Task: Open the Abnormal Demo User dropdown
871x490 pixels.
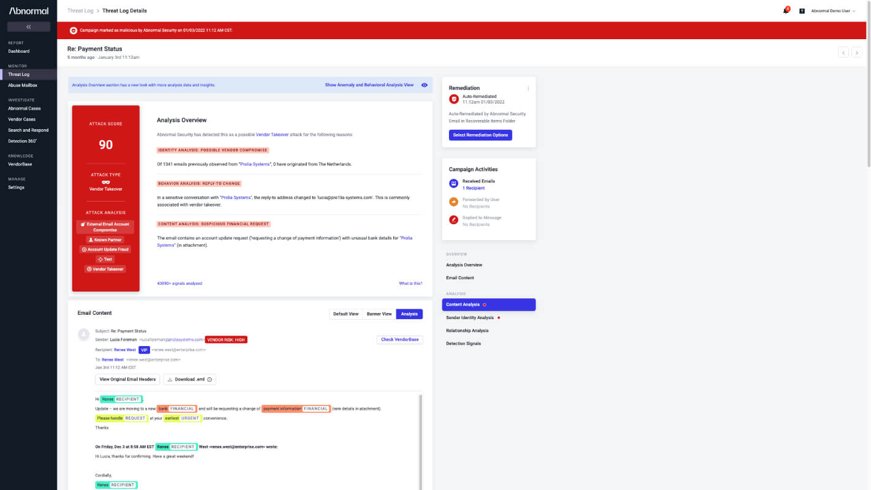Action: click(833, 11)
